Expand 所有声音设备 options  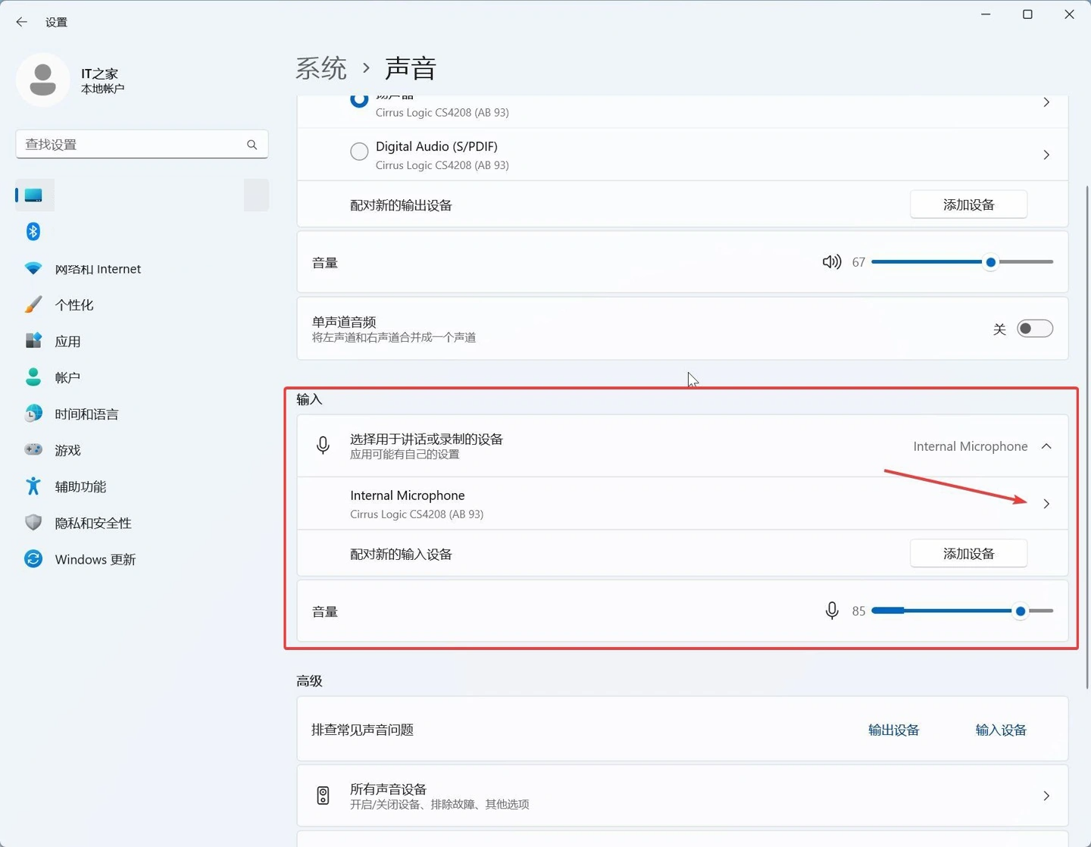pyautogui.click(x=1046, y=795)
